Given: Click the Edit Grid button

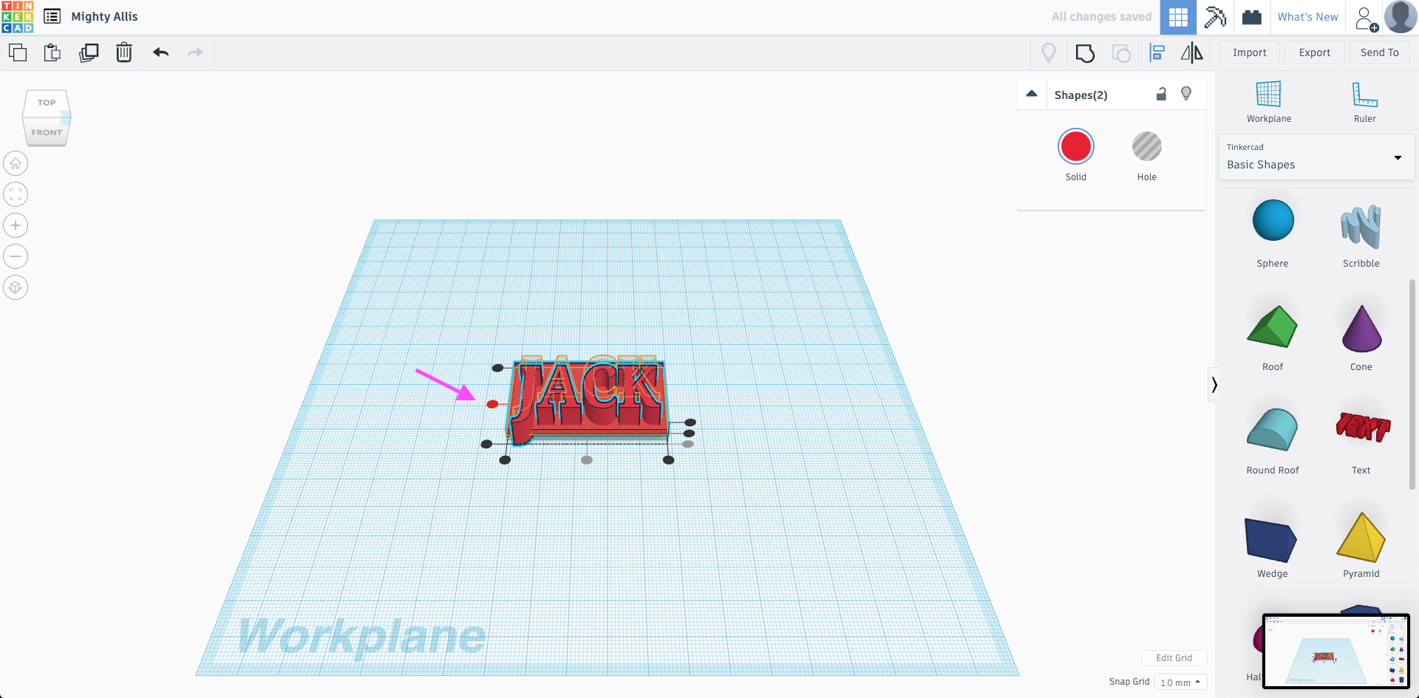Looking at the screenshot, I should coord(1174,658).
